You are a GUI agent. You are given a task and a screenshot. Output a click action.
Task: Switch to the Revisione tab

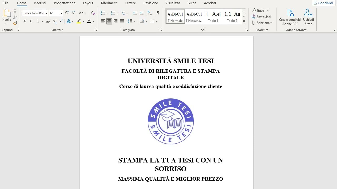[x=151, y=3]
